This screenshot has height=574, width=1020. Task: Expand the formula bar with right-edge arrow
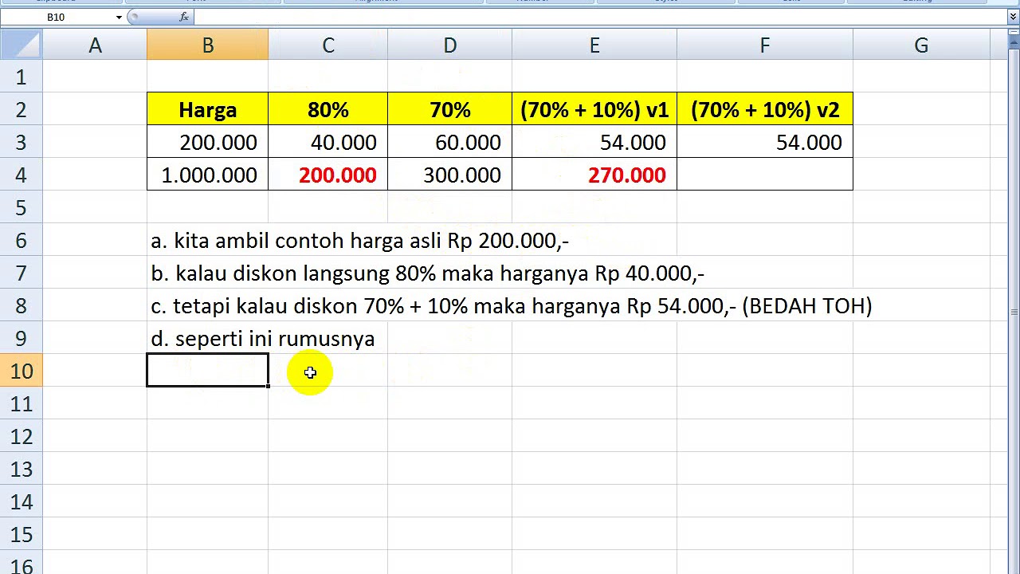[1013, 17]
